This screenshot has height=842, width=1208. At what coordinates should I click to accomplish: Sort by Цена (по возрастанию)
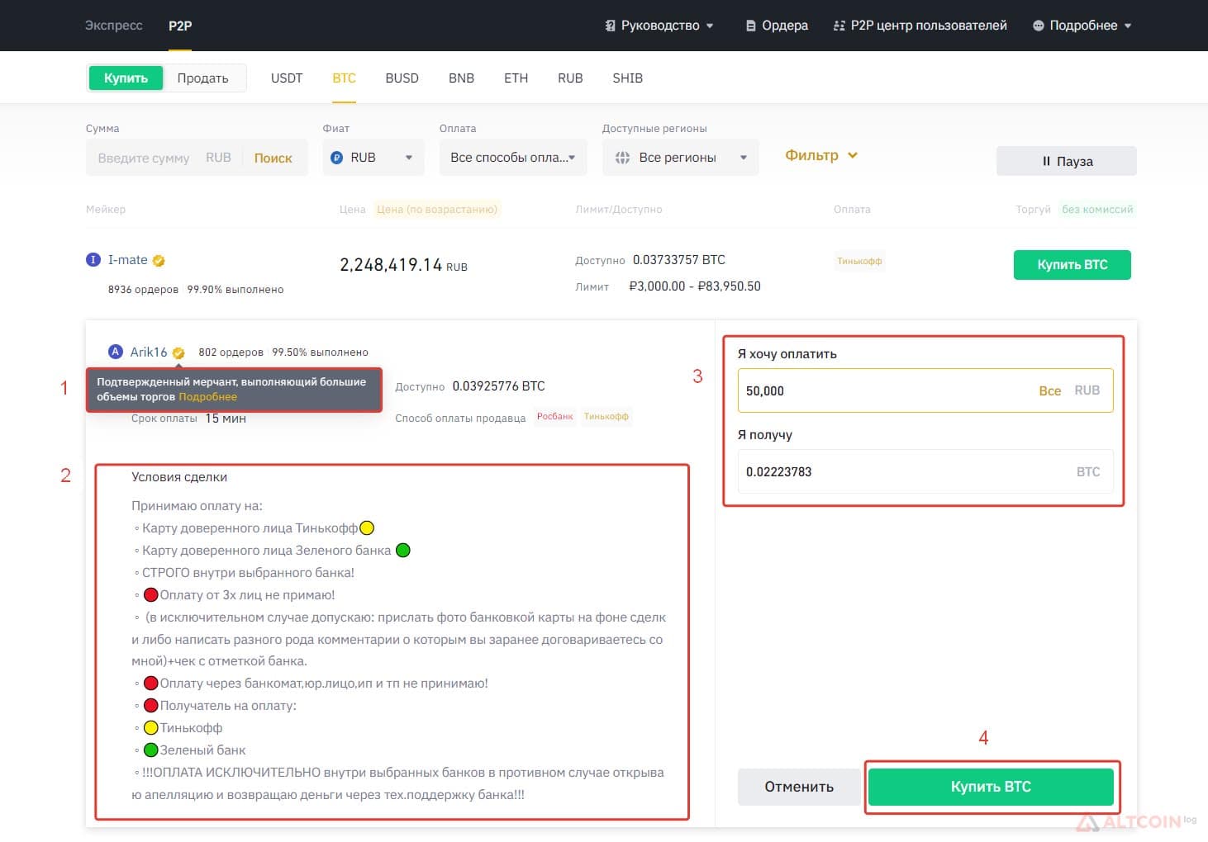coord(437,210)
